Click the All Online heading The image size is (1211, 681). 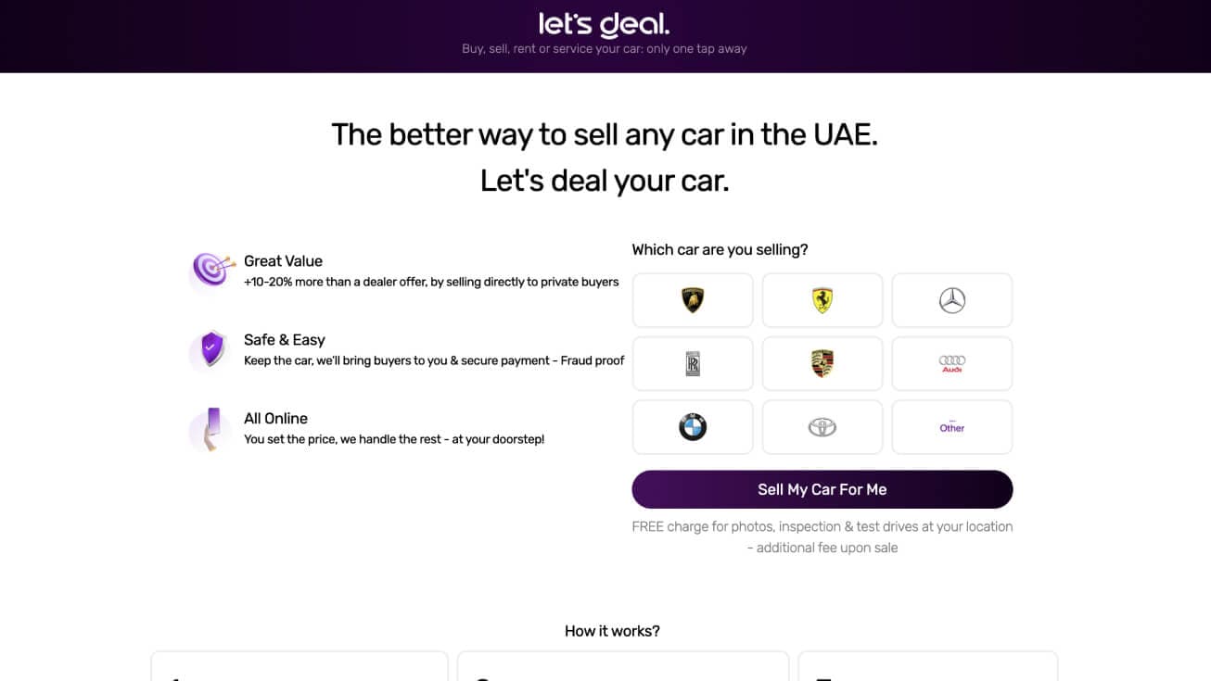pyautogui.click(x=275, y=419)
